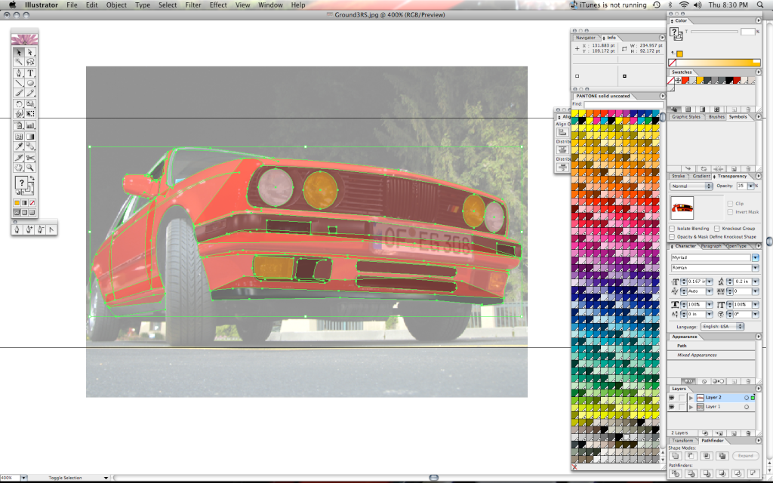Click the Expand button in Pathfinder
Image resolution: width=773 pixels, height=483 pixels.
point(746,456)
